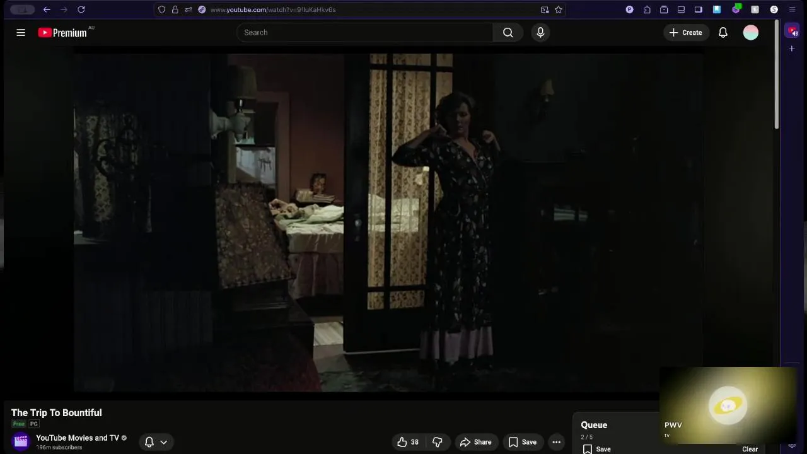
Task: Click the '196m subscribers' text
Action: pyautogui.click(x=59, y=448)
